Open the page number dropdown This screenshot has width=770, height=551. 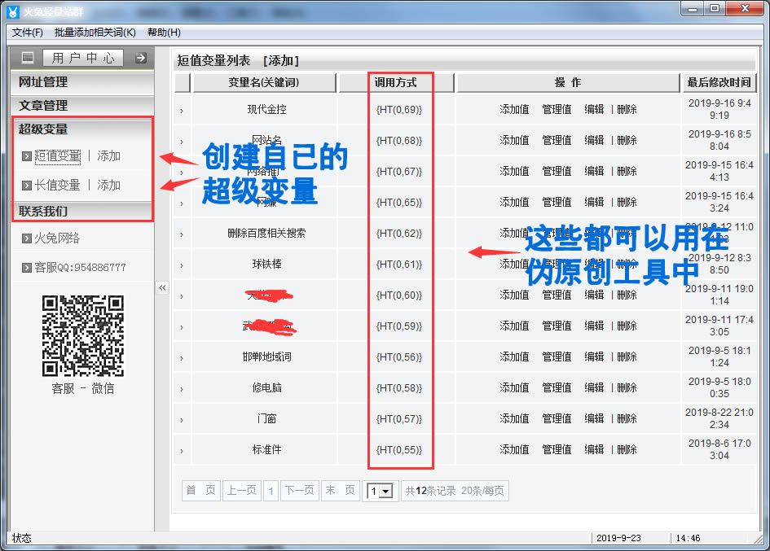coord(381,491)
